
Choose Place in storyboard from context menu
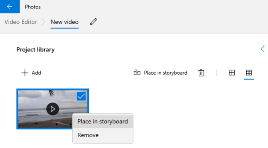[103, 121]
